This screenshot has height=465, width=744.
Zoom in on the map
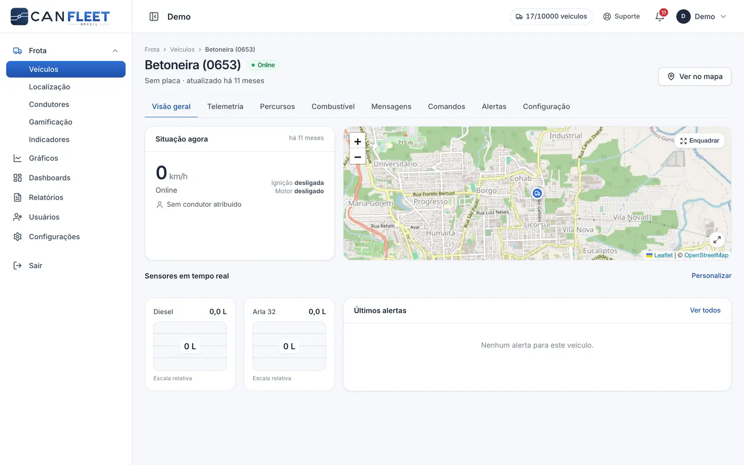[x=358, y=141]
